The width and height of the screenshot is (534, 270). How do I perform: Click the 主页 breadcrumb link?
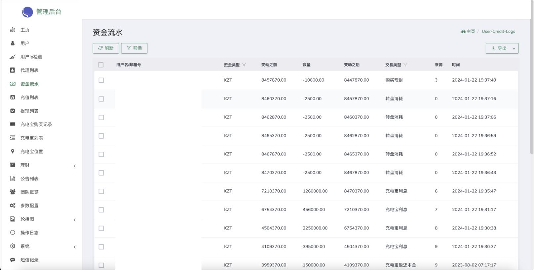(470, 32)
